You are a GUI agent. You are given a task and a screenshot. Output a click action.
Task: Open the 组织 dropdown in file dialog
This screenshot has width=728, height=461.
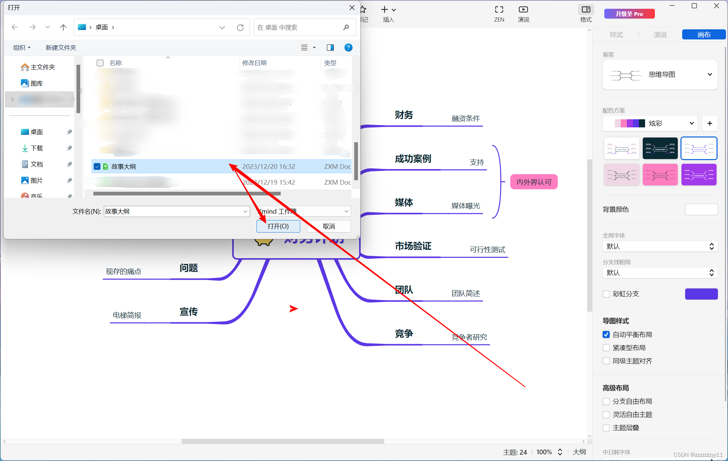tap(22, 48)
